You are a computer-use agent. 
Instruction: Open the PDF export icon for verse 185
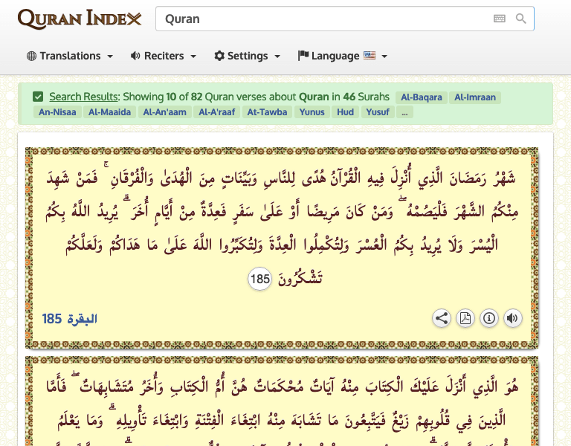[465, 319]
